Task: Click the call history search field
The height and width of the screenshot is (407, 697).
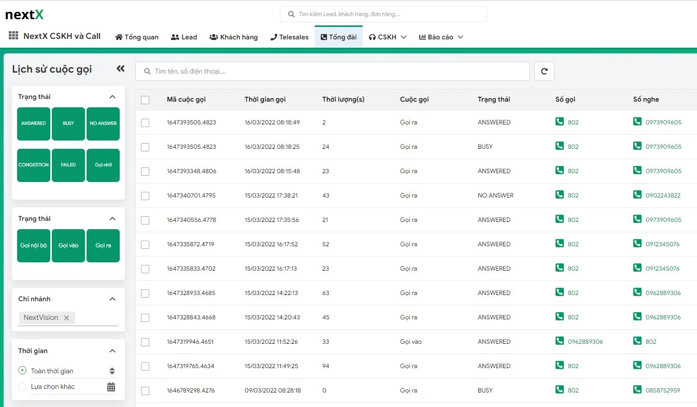Action: (333, 72)
